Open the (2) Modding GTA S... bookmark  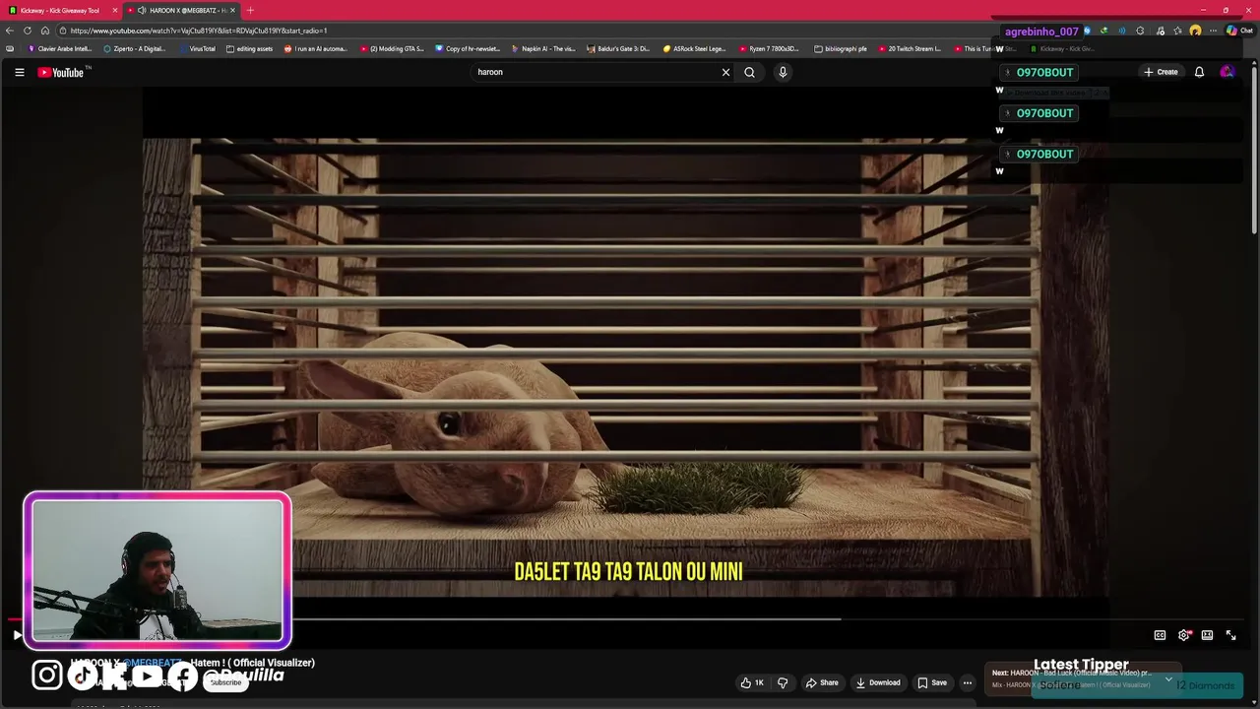[x=392, y=48]
